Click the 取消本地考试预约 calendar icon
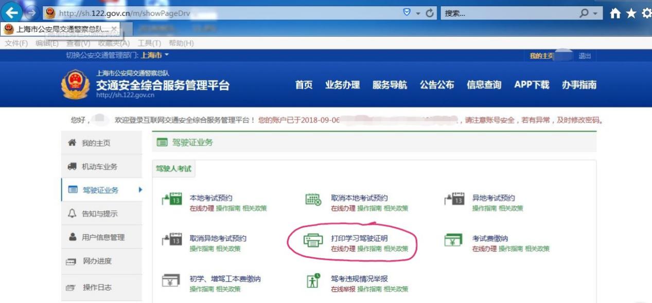Screen dimensions: 652x303 tap(313, 200)
